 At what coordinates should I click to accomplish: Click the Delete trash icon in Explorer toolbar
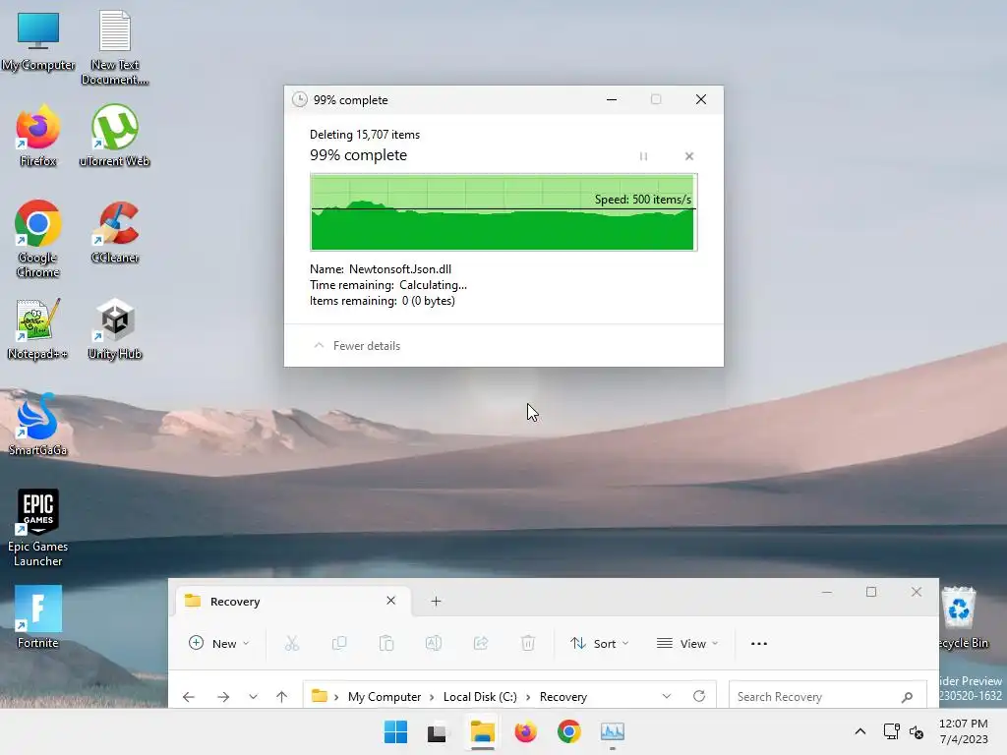click(528, 643)
